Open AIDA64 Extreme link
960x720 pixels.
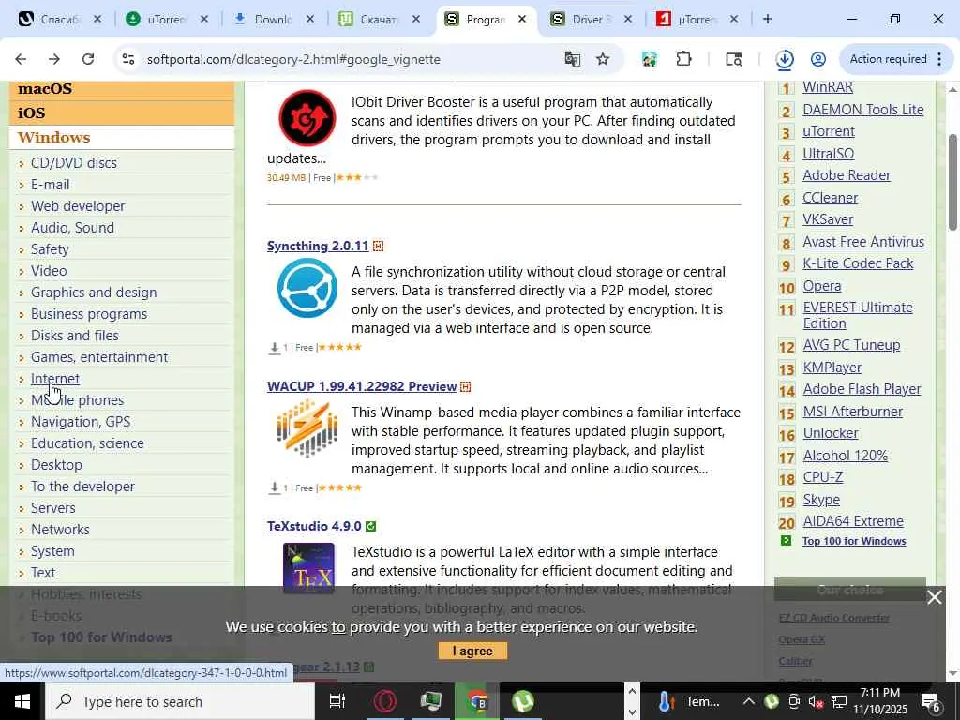coord(853,521)
